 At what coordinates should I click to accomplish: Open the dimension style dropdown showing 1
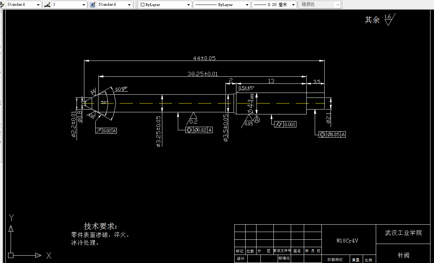coord(69,5)
